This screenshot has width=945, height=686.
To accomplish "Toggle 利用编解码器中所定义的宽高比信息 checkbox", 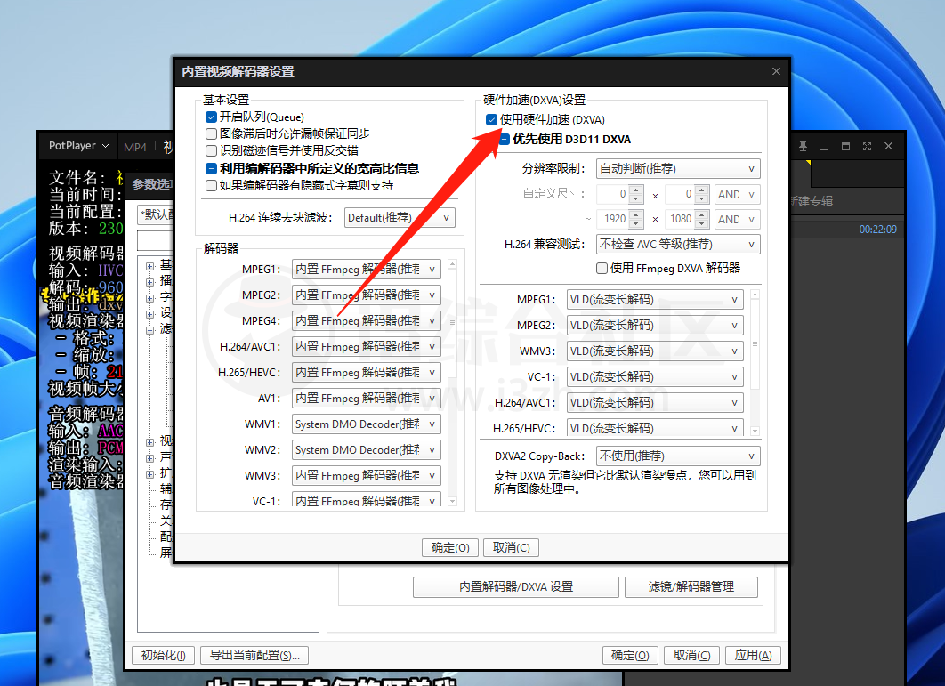I will click(x=211, y=168).
